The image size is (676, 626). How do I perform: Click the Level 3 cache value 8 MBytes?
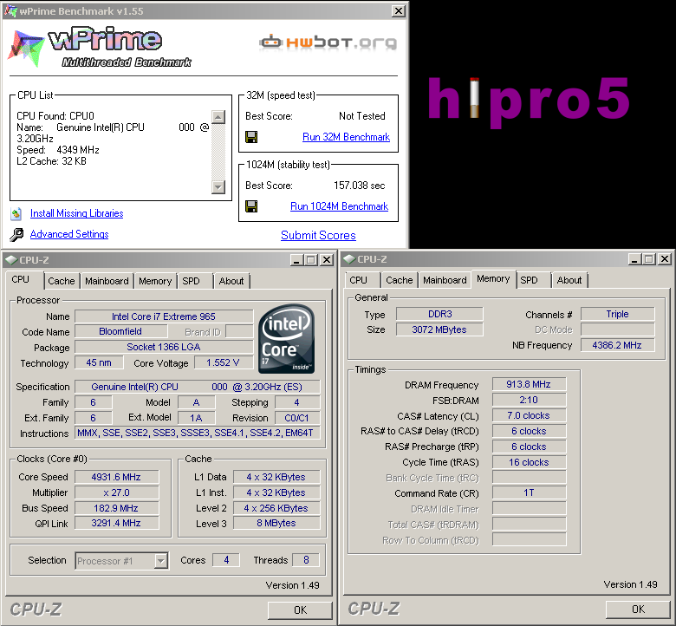point(276,524)
